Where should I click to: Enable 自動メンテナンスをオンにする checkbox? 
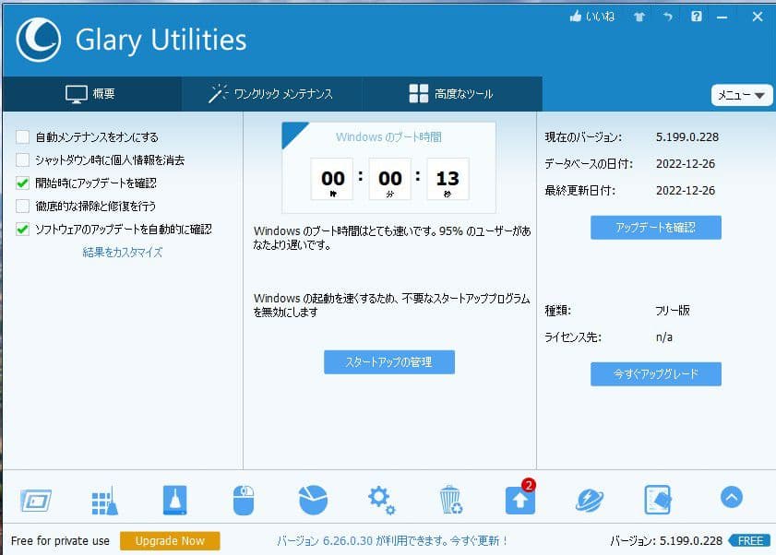click(23, 137)
